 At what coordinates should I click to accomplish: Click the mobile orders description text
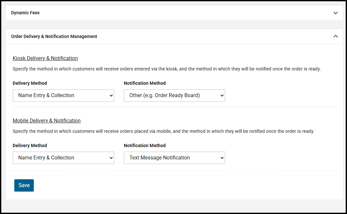click(x=163, y=131)
